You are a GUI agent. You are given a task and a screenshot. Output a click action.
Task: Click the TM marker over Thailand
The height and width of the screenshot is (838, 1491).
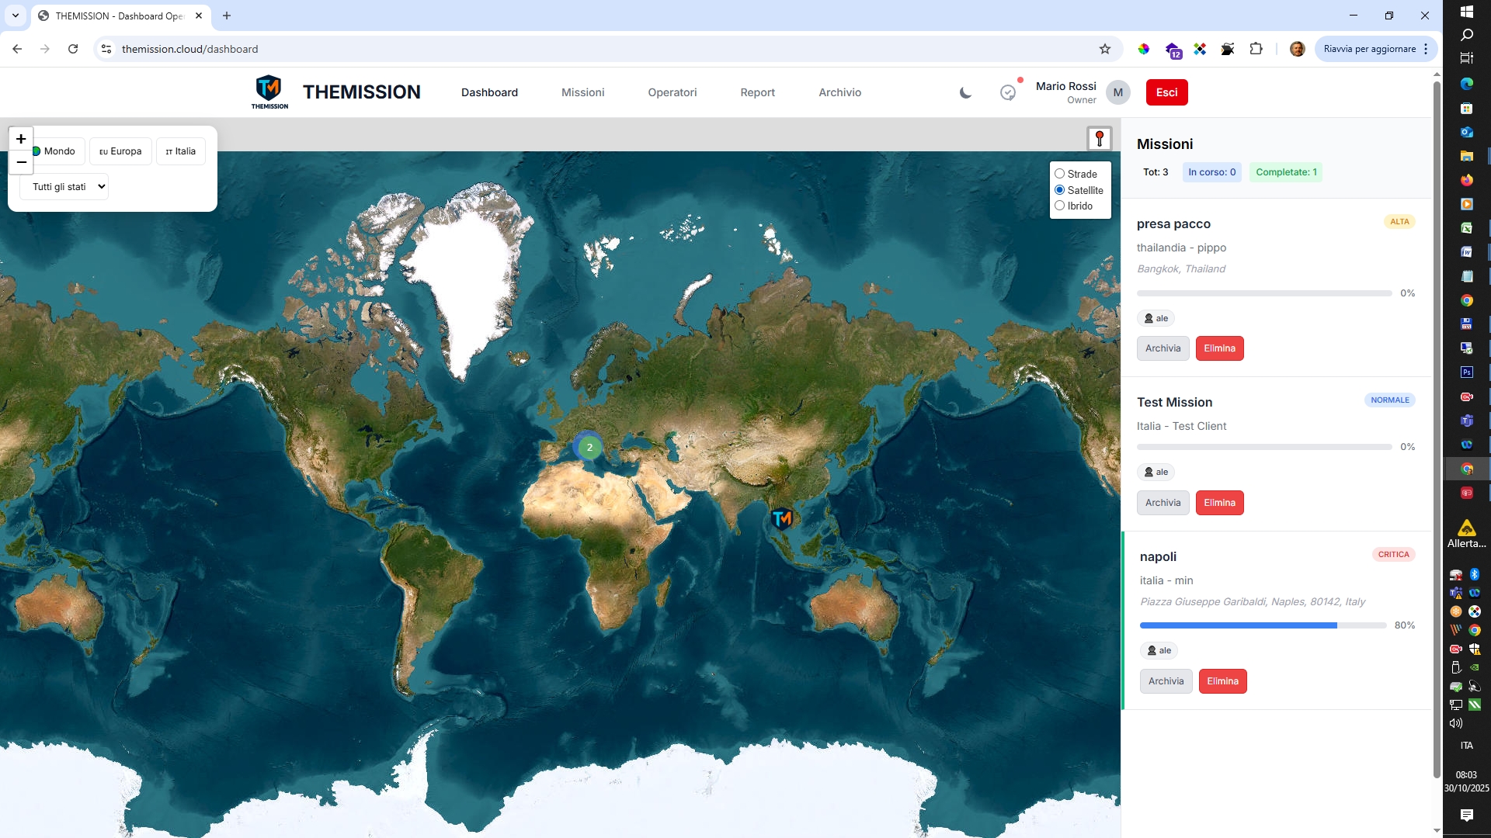[782, 518]
